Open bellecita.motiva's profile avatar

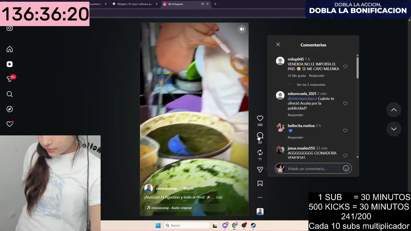click(x=280, y=127)
